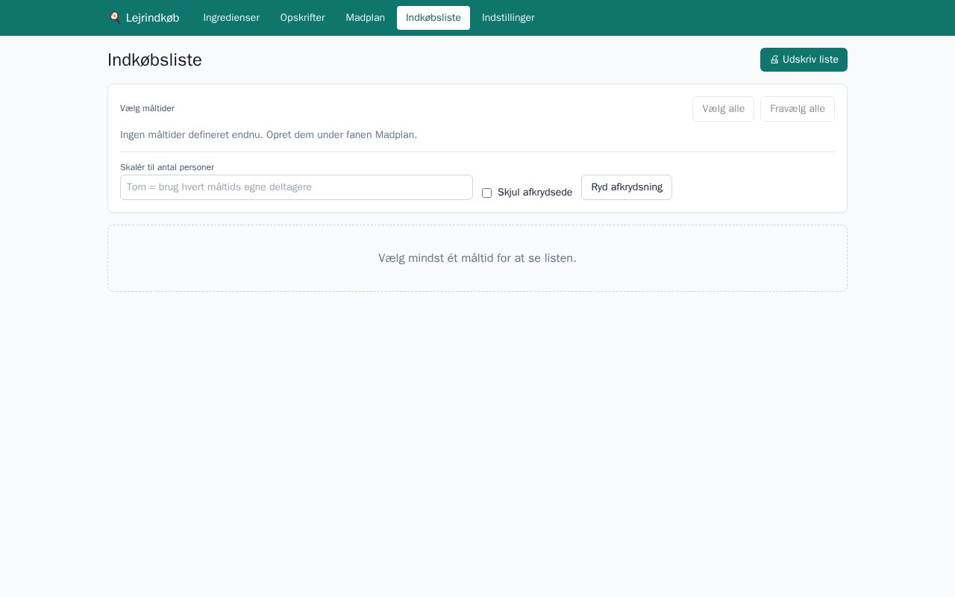
Task: Click the Vælg alle button
Action: click(723, 109)
